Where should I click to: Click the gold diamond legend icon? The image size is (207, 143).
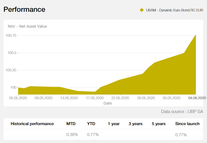(x=142, y=10)
